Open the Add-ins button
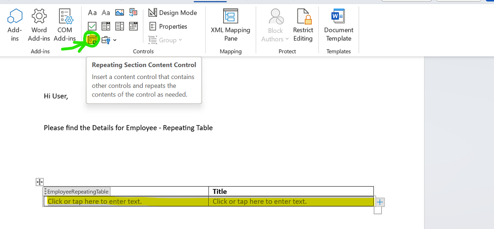Image resolution: width=494 pixels, height=229 pixels. click(x=15, y=25)
